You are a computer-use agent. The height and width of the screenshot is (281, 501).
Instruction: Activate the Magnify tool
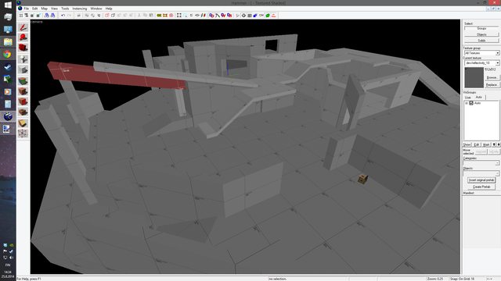click(x=23, y=37)
